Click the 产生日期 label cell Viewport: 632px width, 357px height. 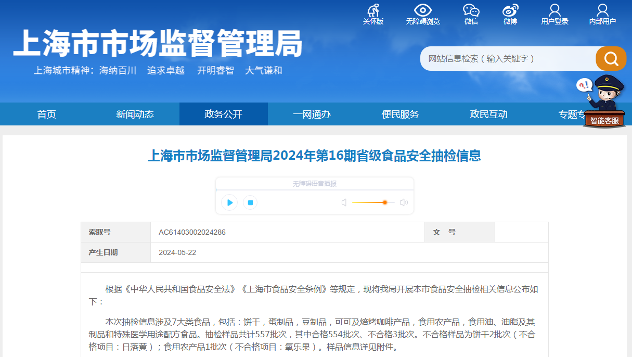pyautogui.click(x=116, y=252)
